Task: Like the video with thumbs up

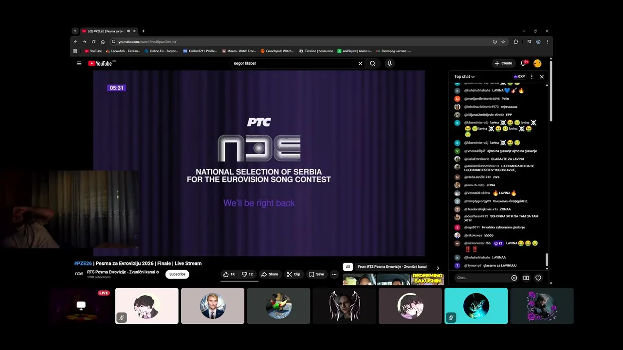Action: coord(229,274)
